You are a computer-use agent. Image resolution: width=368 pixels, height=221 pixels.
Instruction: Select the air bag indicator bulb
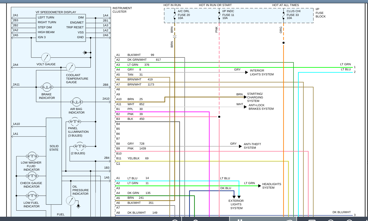point(77,102)
